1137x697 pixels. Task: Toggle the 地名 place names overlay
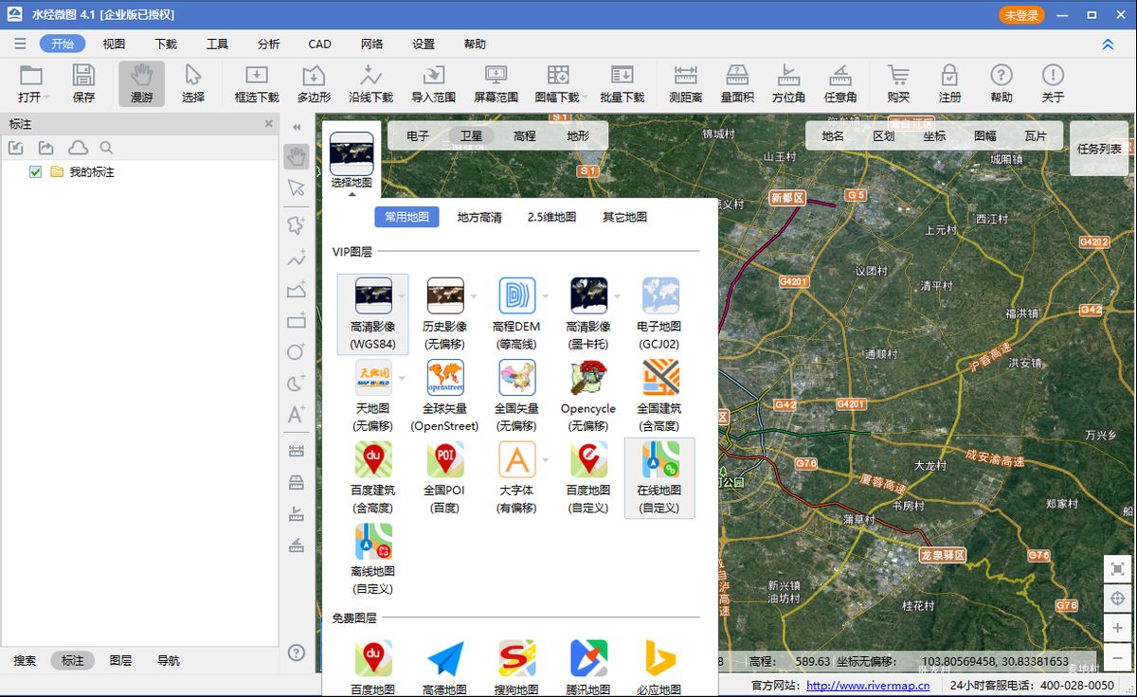(831, 135)
